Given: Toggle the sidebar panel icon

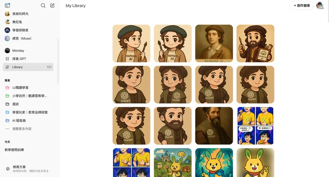Looking at the screenshot, I should pos(7,5).
